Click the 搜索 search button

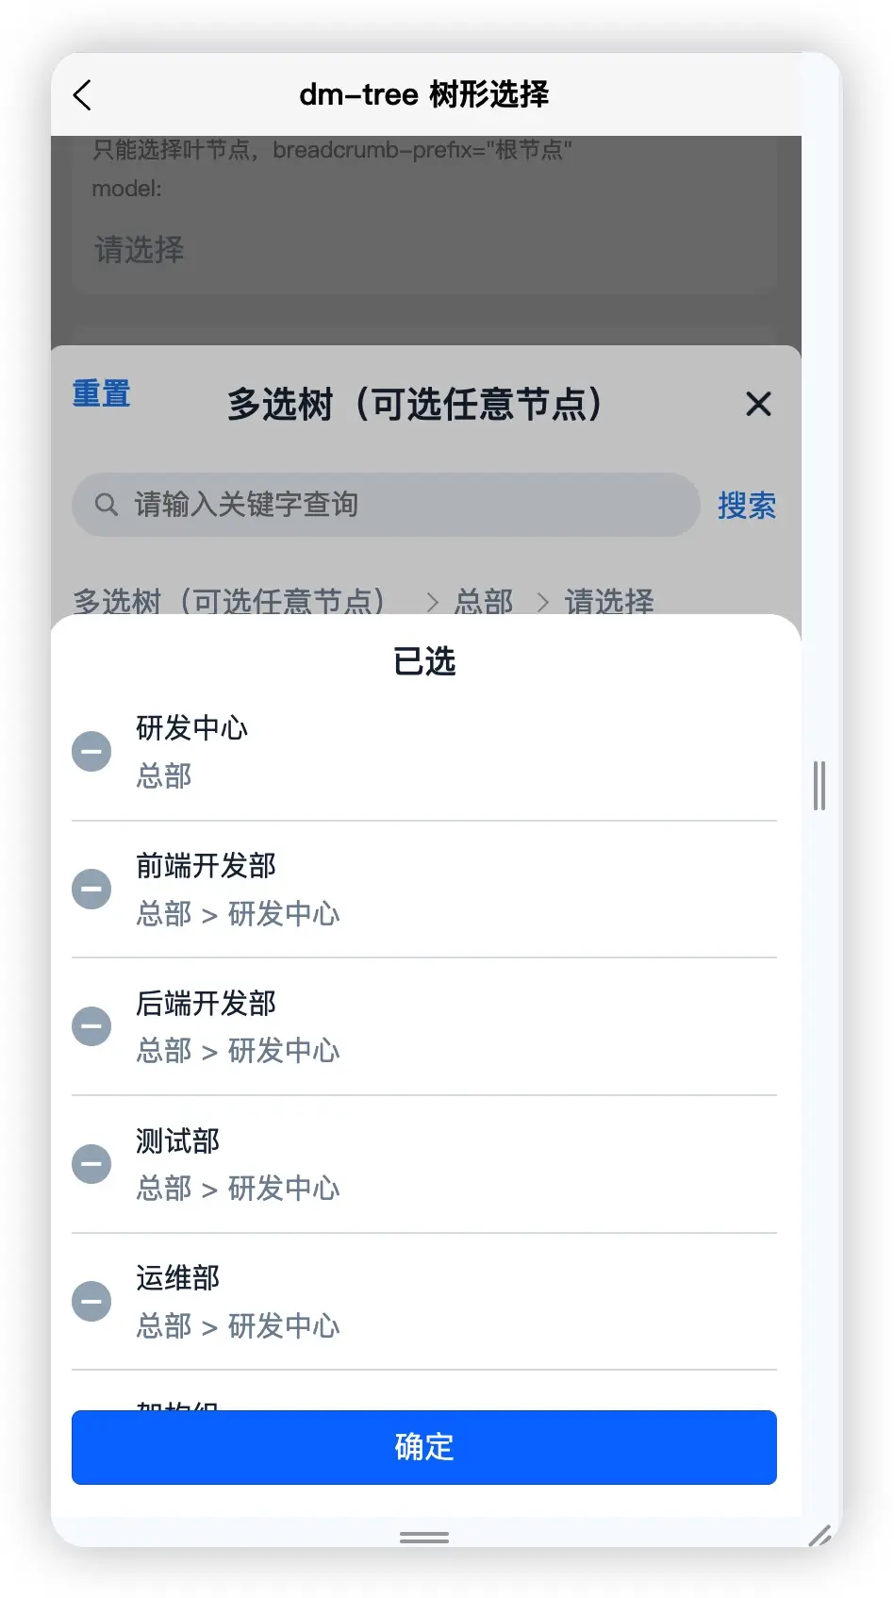coord(747,506)
